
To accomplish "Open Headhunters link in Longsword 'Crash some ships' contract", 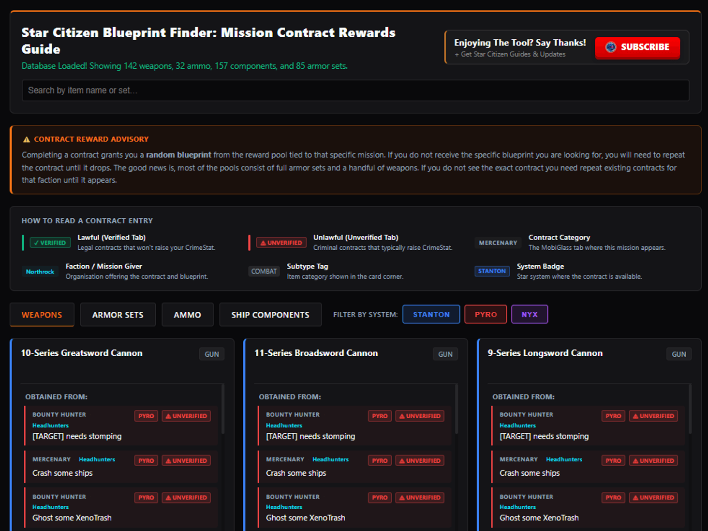I will pyautogui.click(x=564, y=459).
